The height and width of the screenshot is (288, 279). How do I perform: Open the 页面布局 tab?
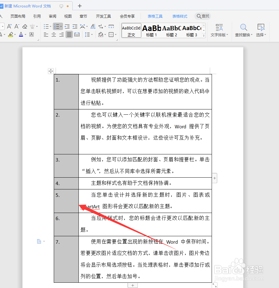tap(18, 16)
